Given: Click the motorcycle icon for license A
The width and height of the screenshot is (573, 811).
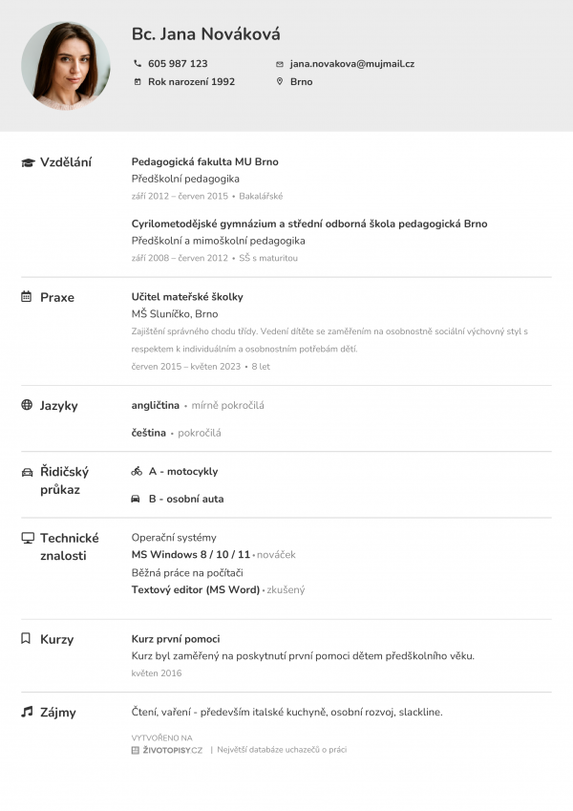Looking at the screenshot, I should (x=137, y=472).
